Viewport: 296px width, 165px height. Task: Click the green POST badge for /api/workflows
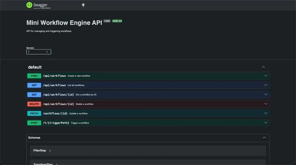[34, 76]
